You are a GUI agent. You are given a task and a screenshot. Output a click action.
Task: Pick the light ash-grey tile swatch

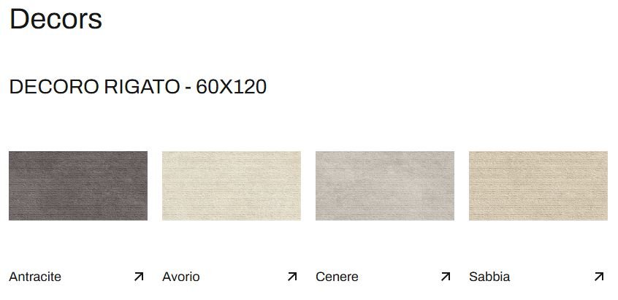coord(385,185)
